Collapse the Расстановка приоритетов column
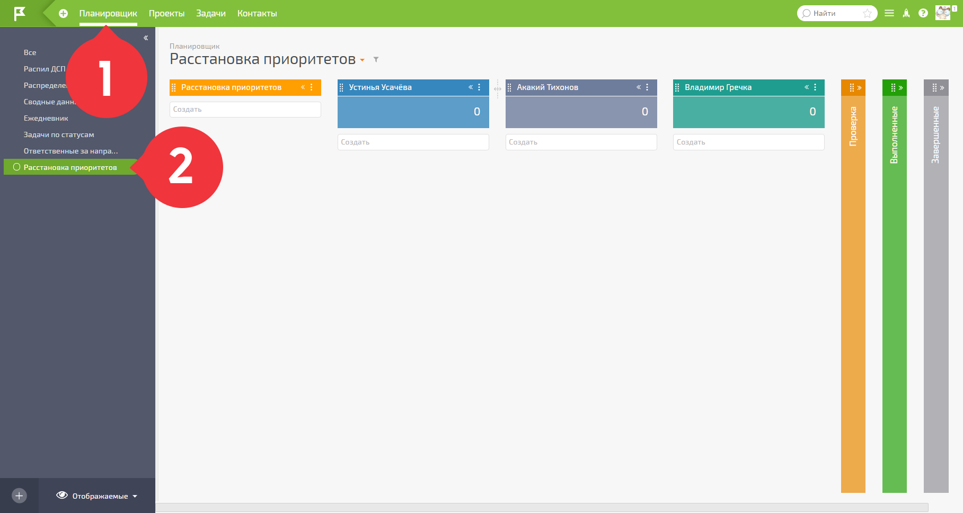Viewport: 963px width, 513px height. point(303,87)
